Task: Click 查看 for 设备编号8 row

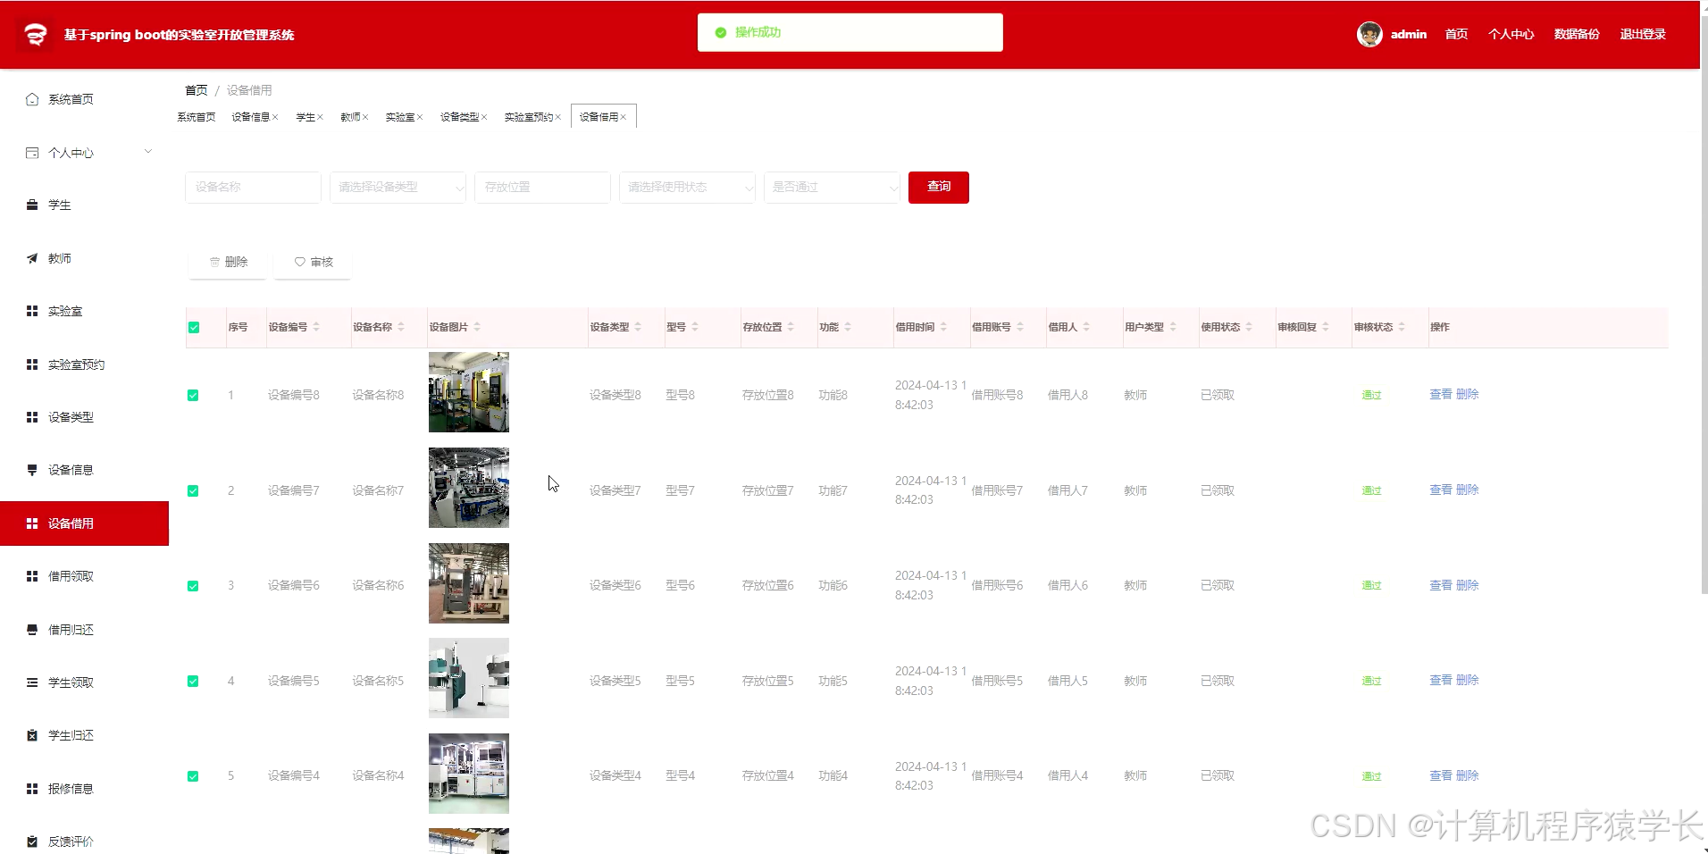Action: pyautogui.click(x=1440, y=394)
